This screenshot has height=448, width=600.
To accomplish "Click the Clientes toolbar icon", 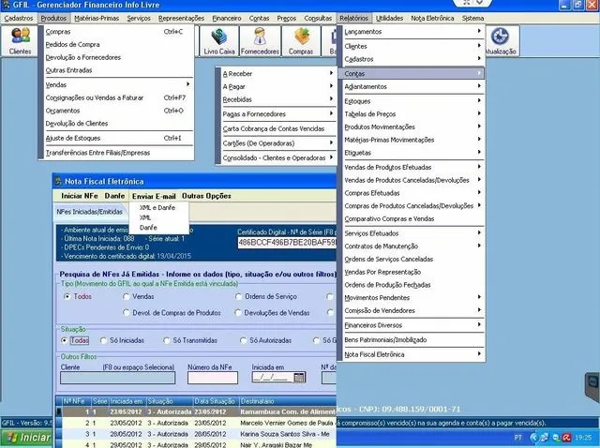I will 20,37.
